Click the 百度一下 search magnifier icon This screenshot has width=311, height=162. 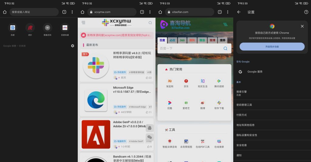click(x=225, y=48)
